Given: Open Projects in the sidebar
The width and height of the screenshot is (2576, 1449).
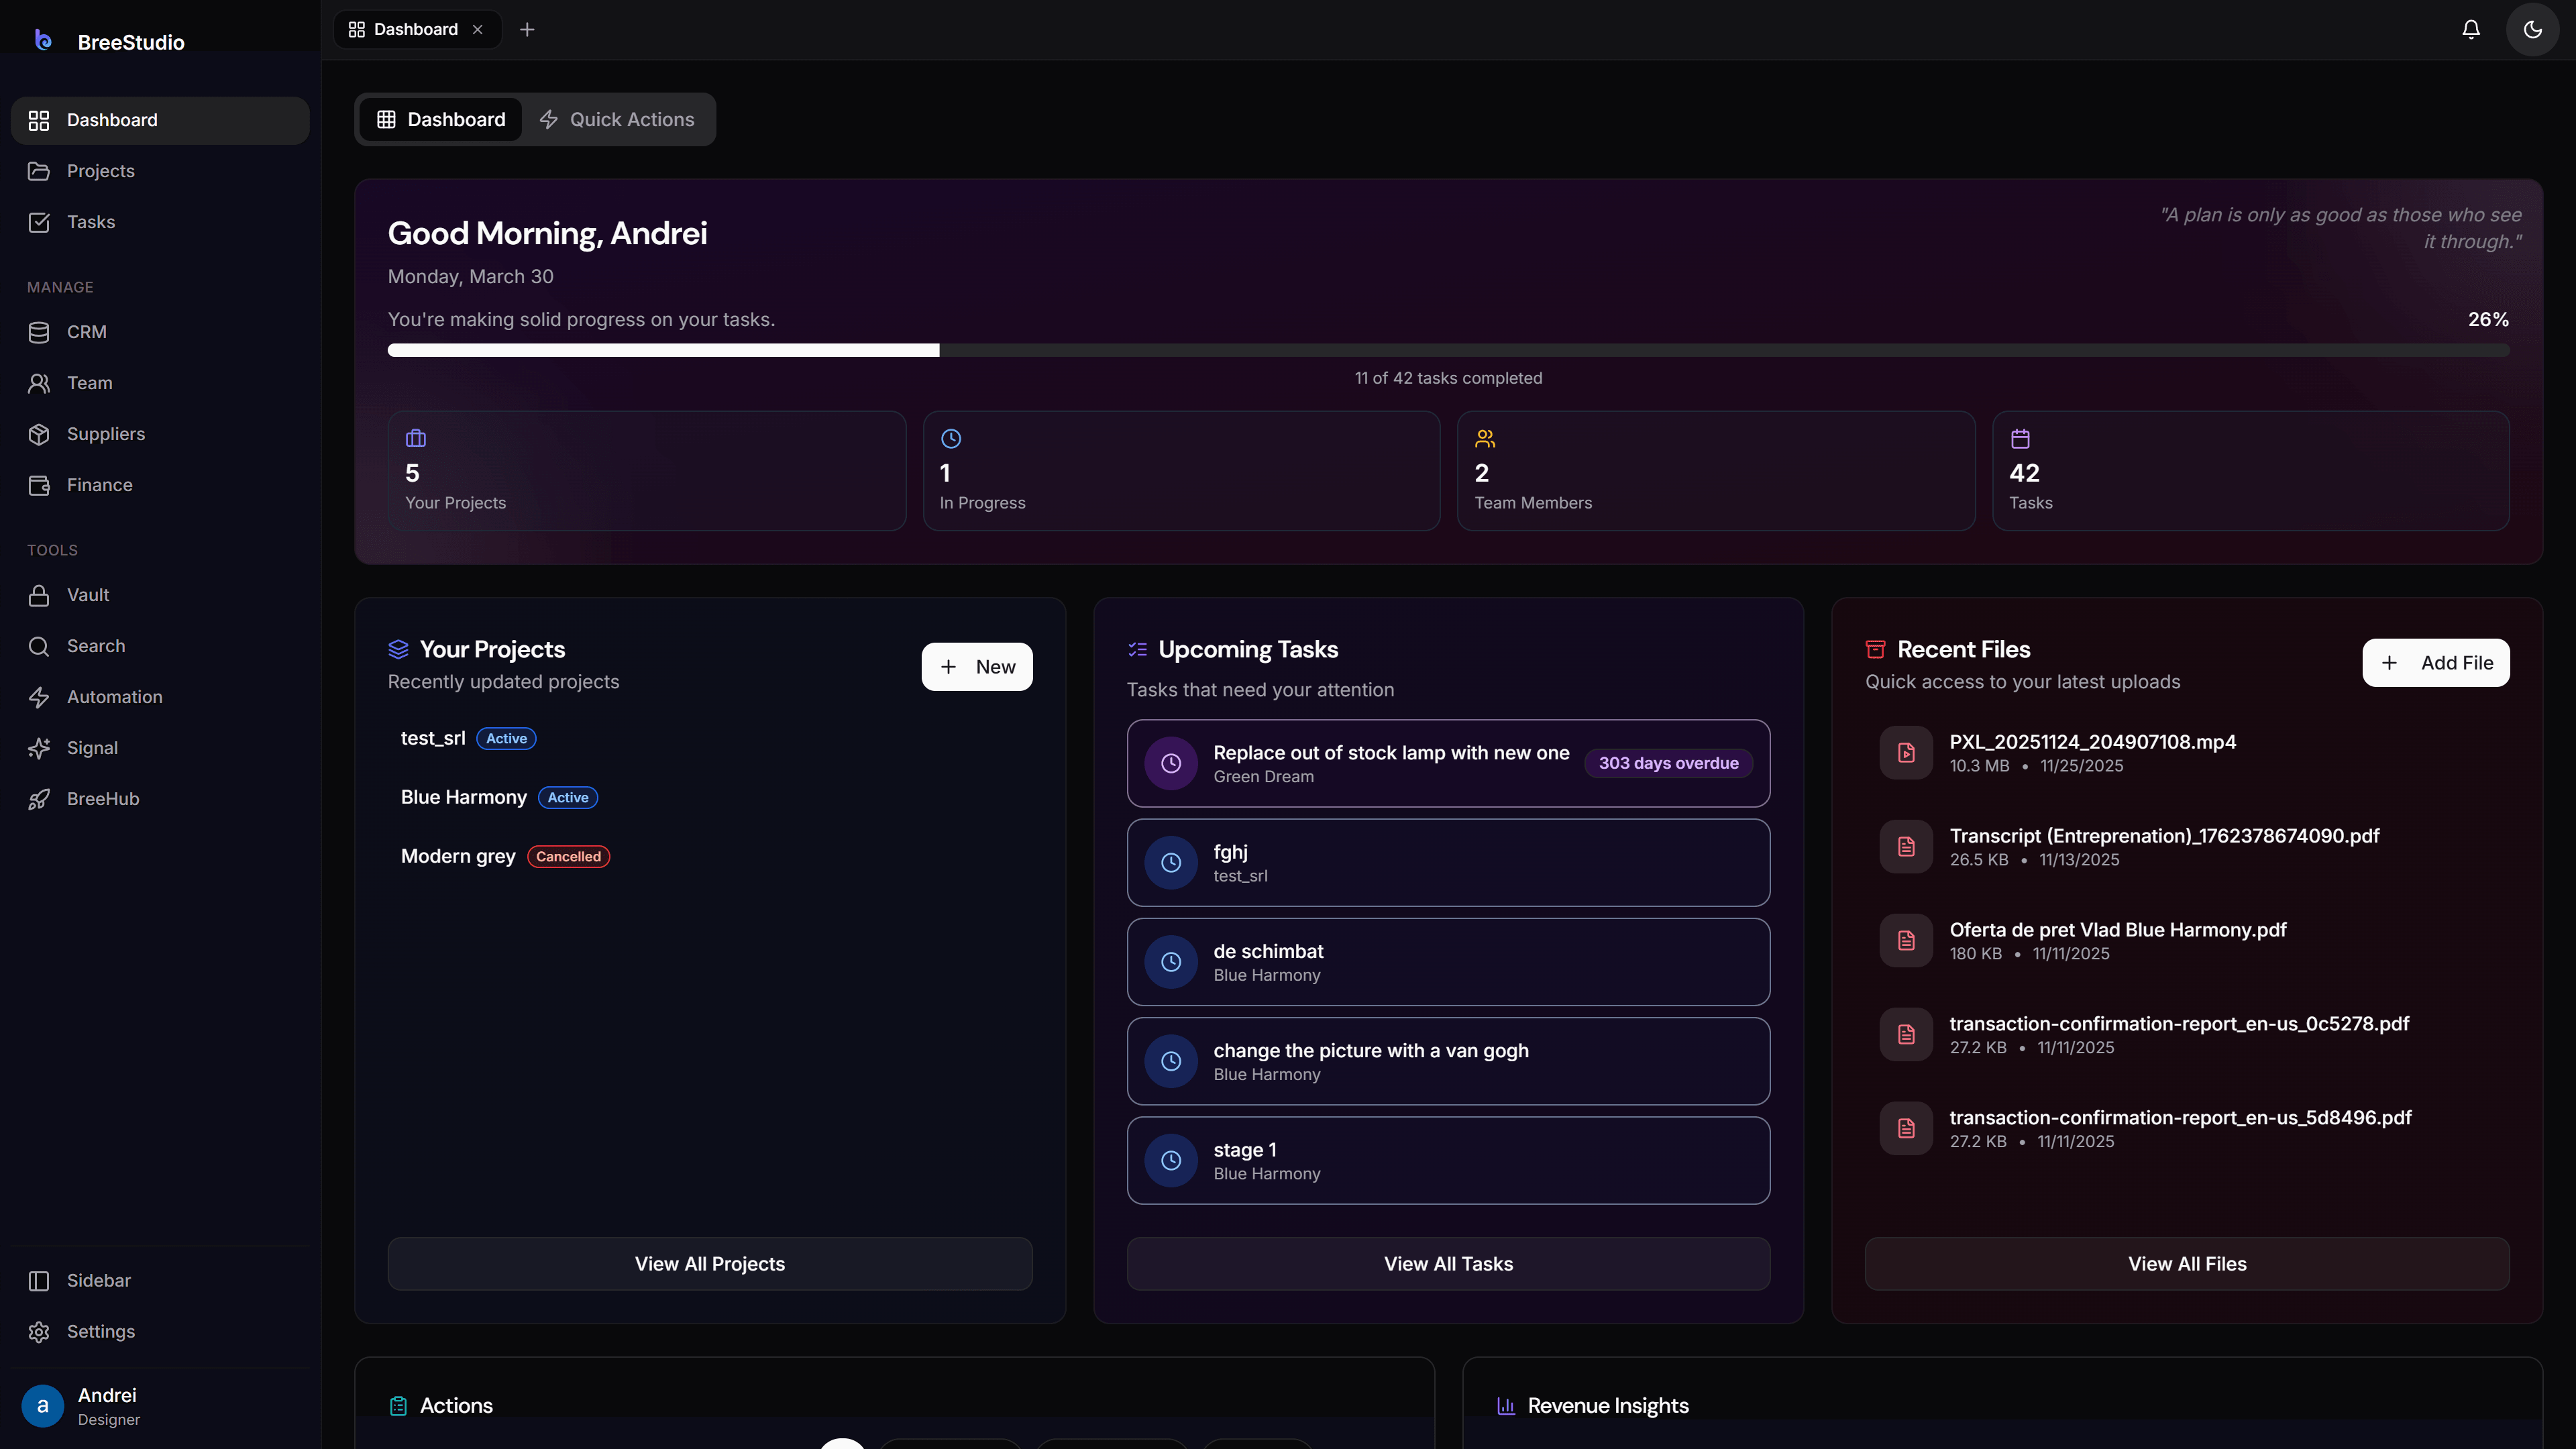Looking at the screenshot, I should tap(160, 171).
